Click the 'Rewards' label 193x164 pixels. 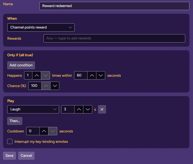(14, 38)
